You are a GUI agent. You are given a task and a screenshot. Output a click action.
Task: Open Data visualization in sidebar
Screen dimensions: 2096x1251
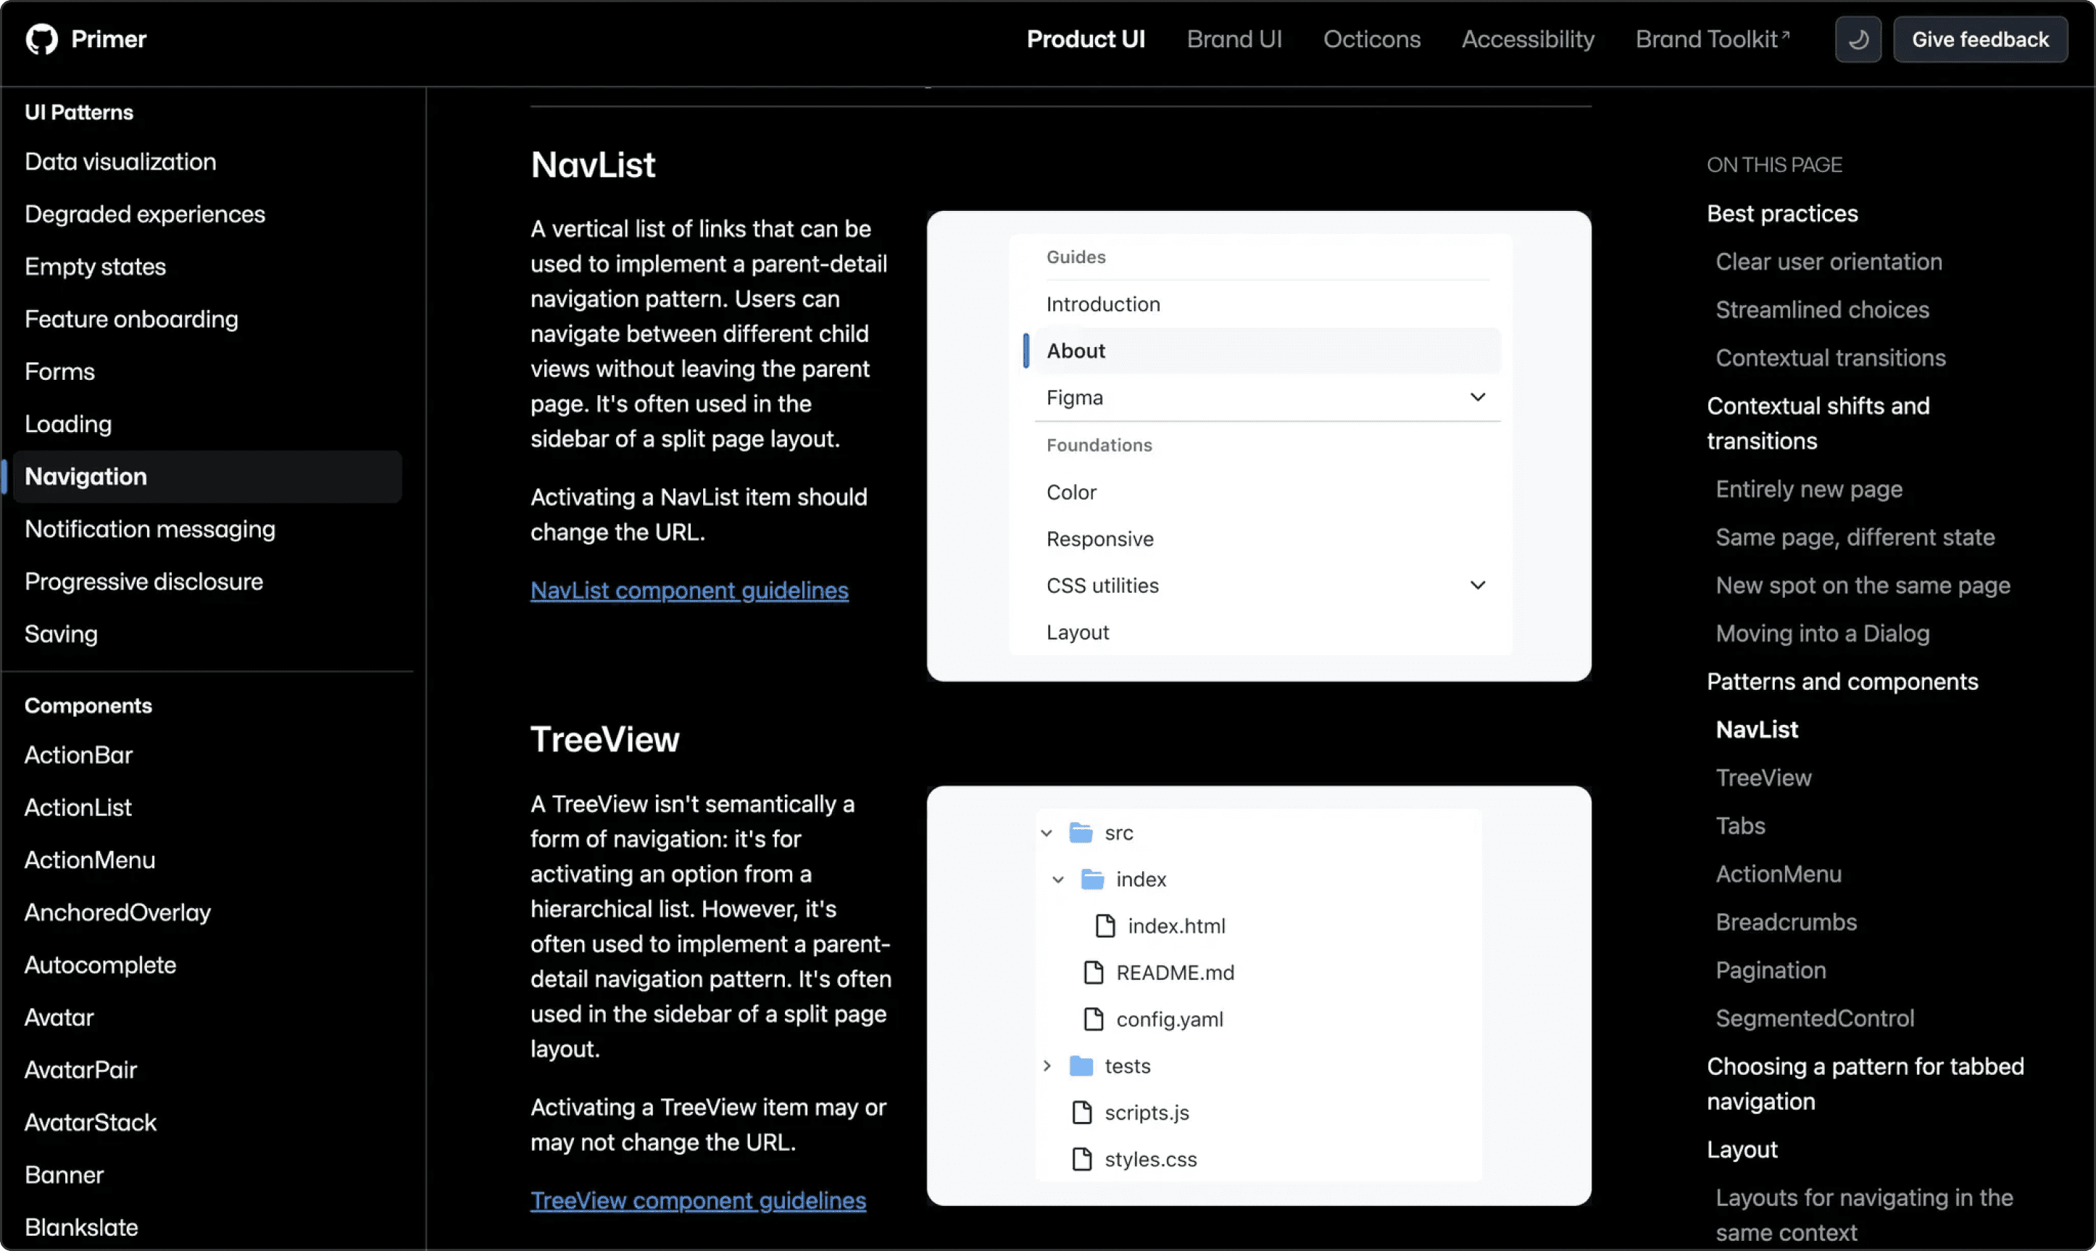(x=120, y=162)
